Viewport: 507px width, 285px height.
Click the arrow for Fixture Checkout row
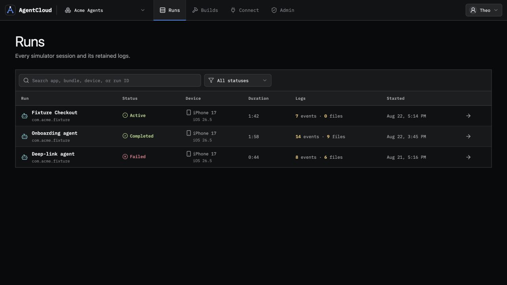coord(468,116)
